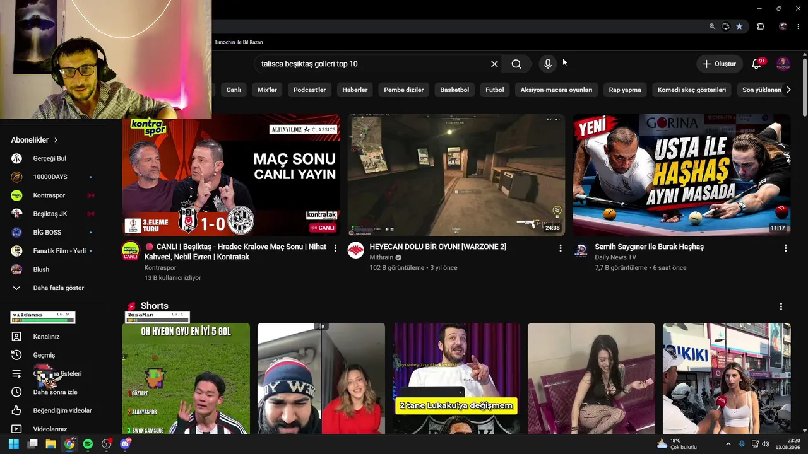Open options menu for Semih Saygıner video
This screenshot has height=454, width=808.
pyautogui.click(x=786, y=248)
